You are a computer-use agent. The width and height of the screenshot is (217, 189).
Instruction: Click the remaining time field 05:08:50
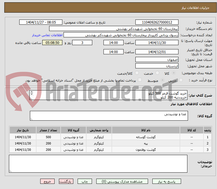pos(52,43)
